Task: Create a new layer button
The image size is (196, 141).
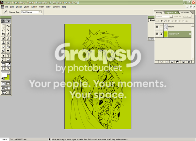Action: click(183, 62)
